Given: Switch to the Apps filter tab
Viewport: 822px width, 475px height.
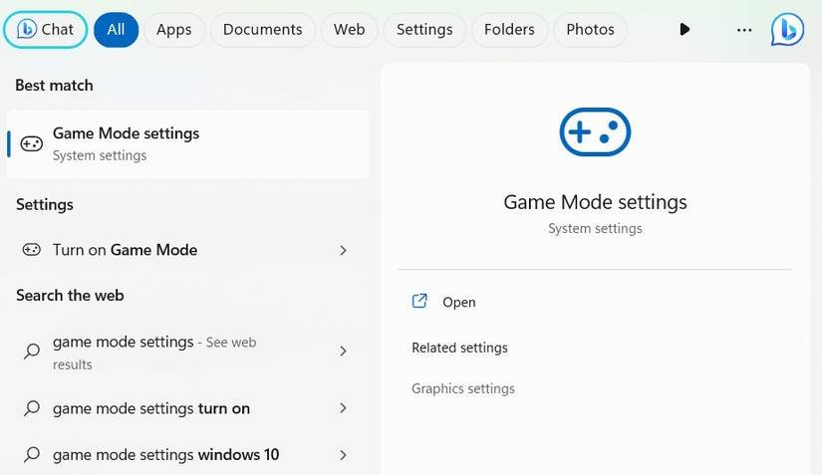Looking at the screenshot, I should (173, 30).
